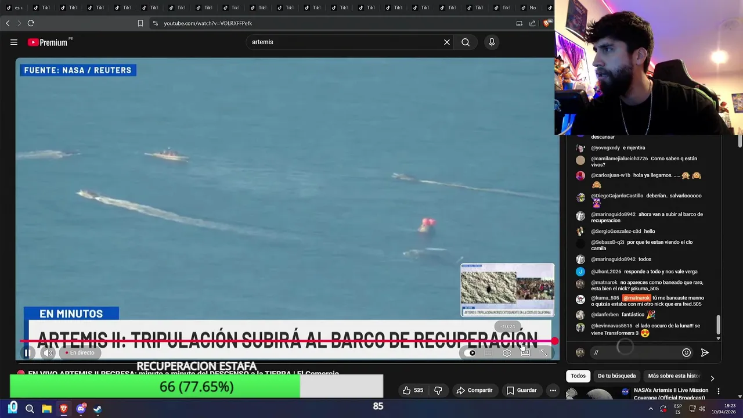Screen dimensions: 743x418
Task: Select Más sobre esta historia chip
Action: [x=674, y=376]
